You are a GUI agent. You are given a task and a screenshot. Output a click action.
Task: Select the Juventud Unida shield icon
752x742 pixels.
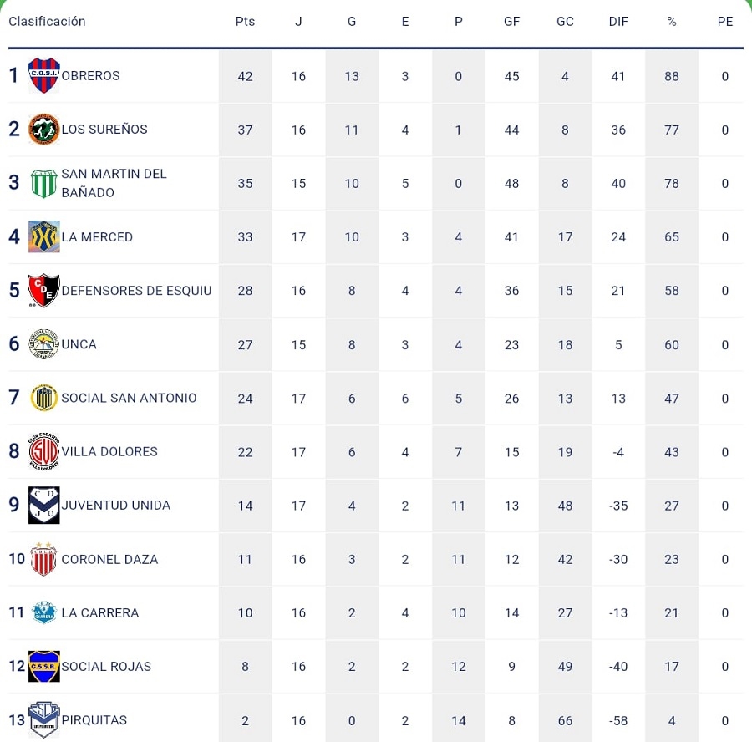click(x=43, y=506)
